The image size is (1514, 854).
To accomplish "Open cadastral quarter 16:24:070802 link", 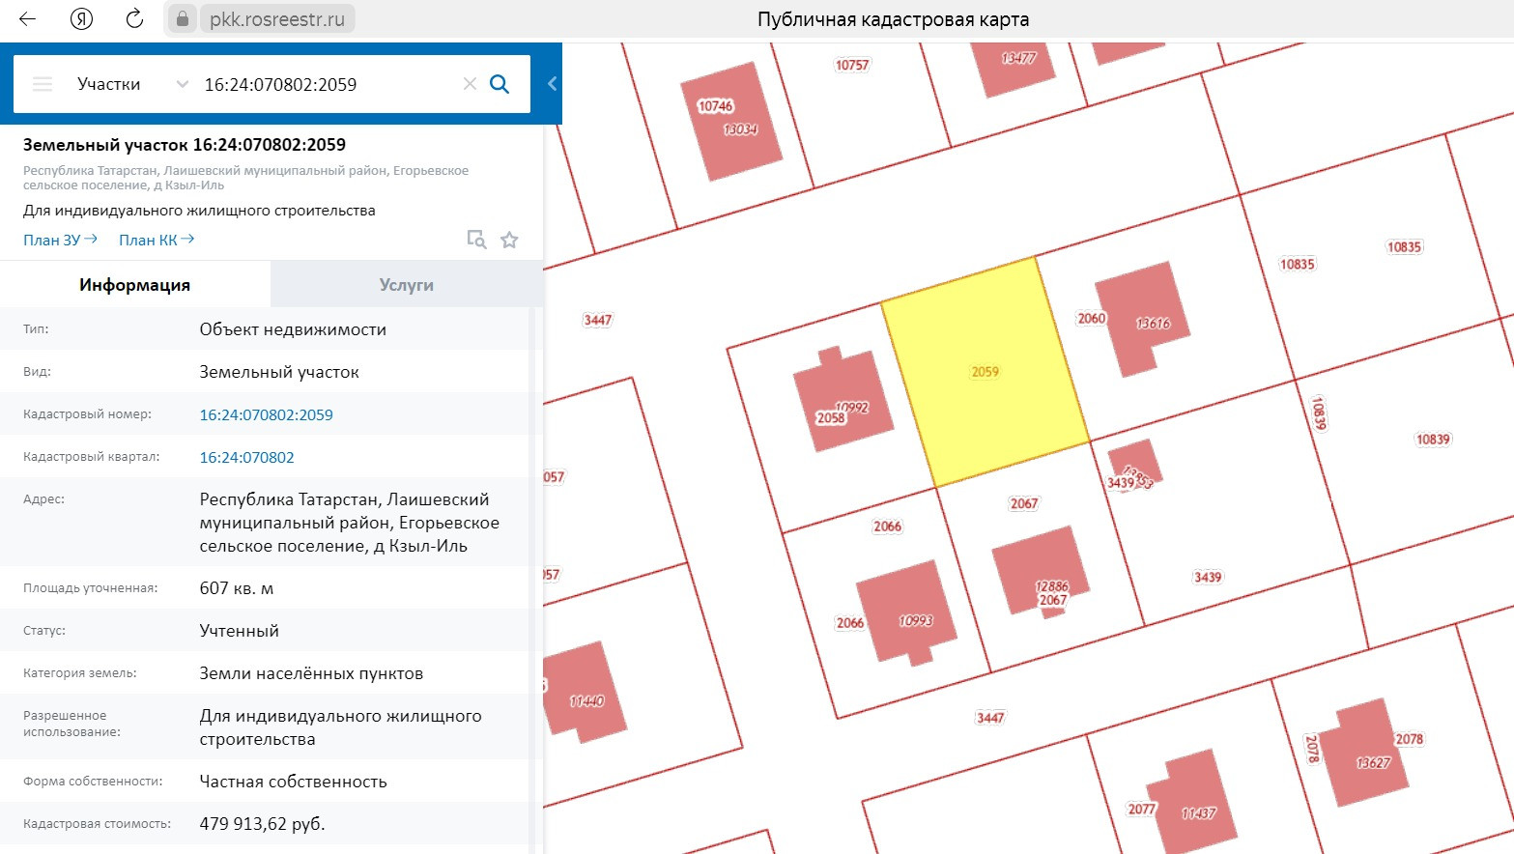I will pyautogui.click(x=246, y=457).
